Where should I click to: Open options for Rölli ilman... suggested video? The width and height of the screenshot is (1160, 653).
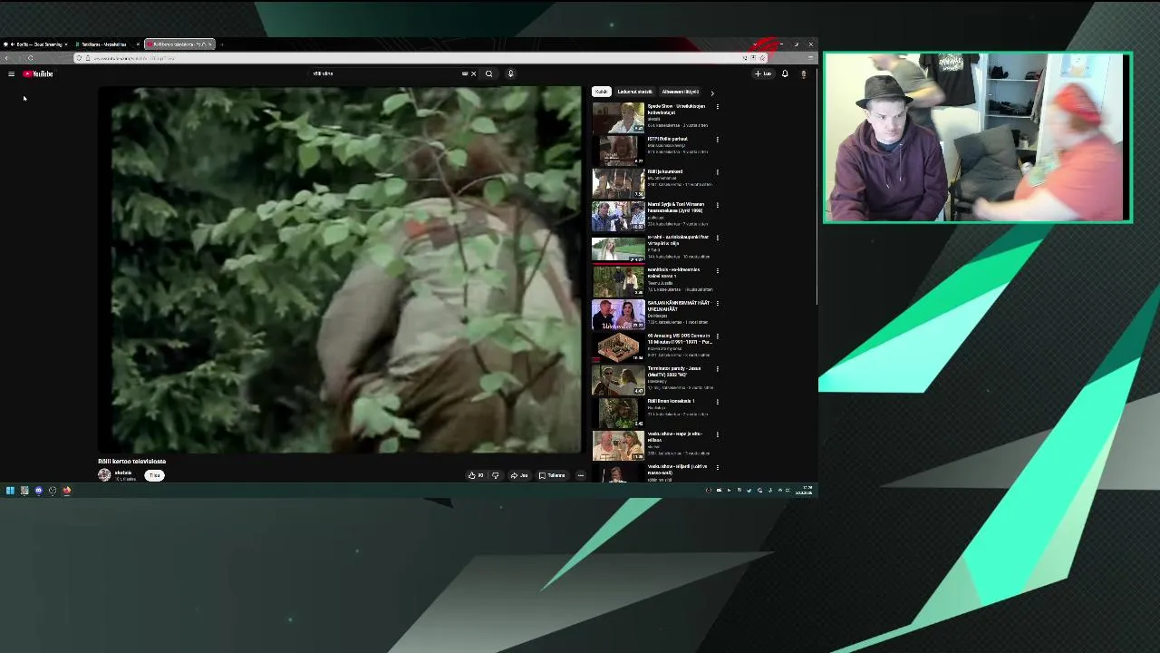tap(718, 402)
